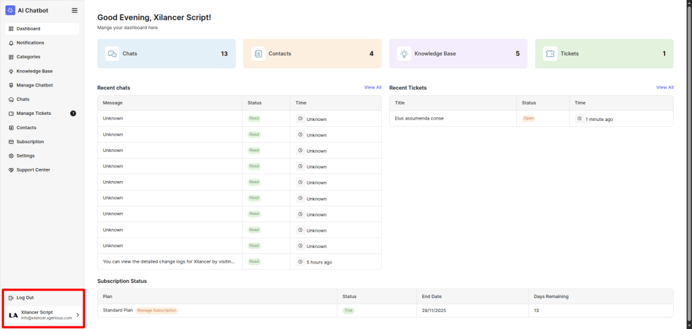Open the Support Center page
This screenshot has width=692, height=329.
(x=33, y=170)
